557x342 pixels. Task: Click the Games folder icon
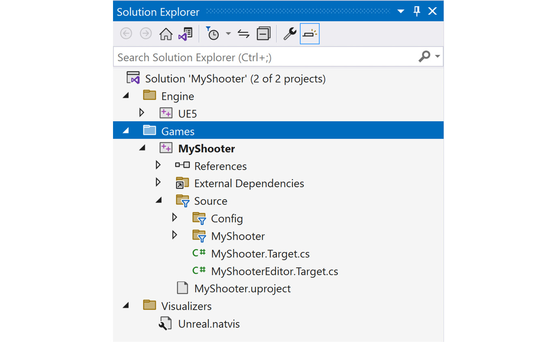point(149,130)
